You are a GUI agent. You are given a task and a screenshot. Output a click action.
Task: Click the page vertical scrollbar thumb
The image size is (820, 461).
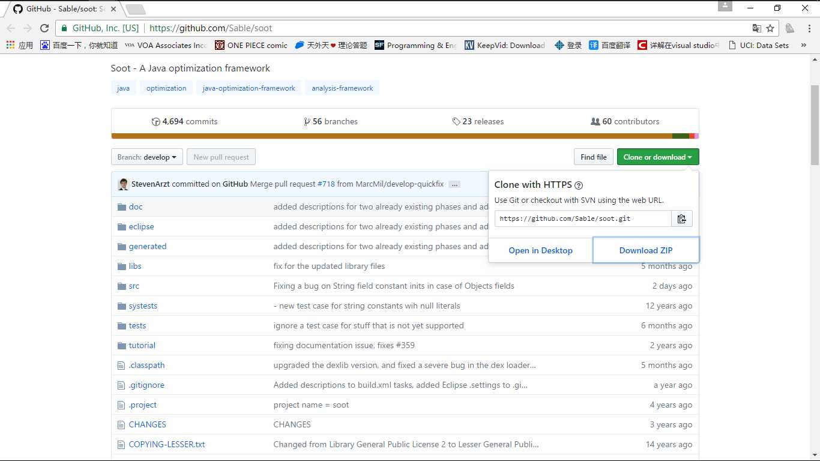[x=815, y=125]
